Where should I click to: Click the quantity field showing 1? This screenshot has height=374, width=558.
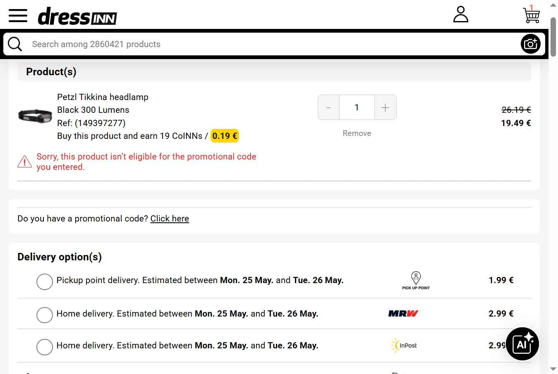pyautogui.click(x=357, y=107)
